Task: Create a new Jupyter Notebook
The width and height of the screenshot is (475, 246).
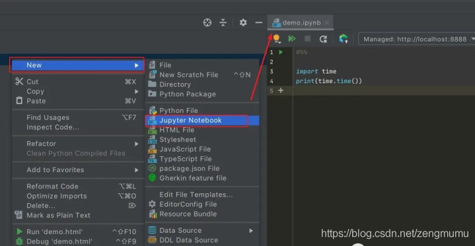Action: (202, 120)
